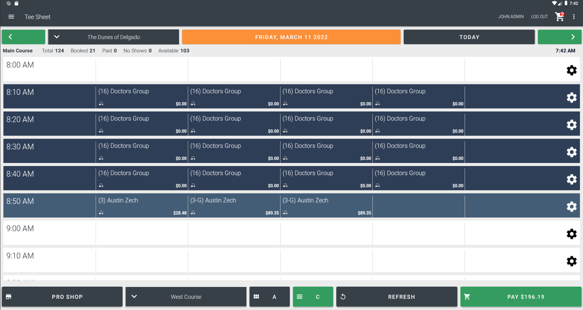This screenshot has width=583, height=310.
Task: Open date picker for Friday, March 11 2022
Action: [291, 37]
